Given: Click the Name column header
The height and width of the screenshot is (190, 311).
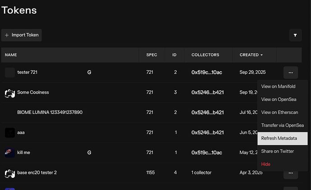Looking at the screenshot, I should [x=11, y=55].
